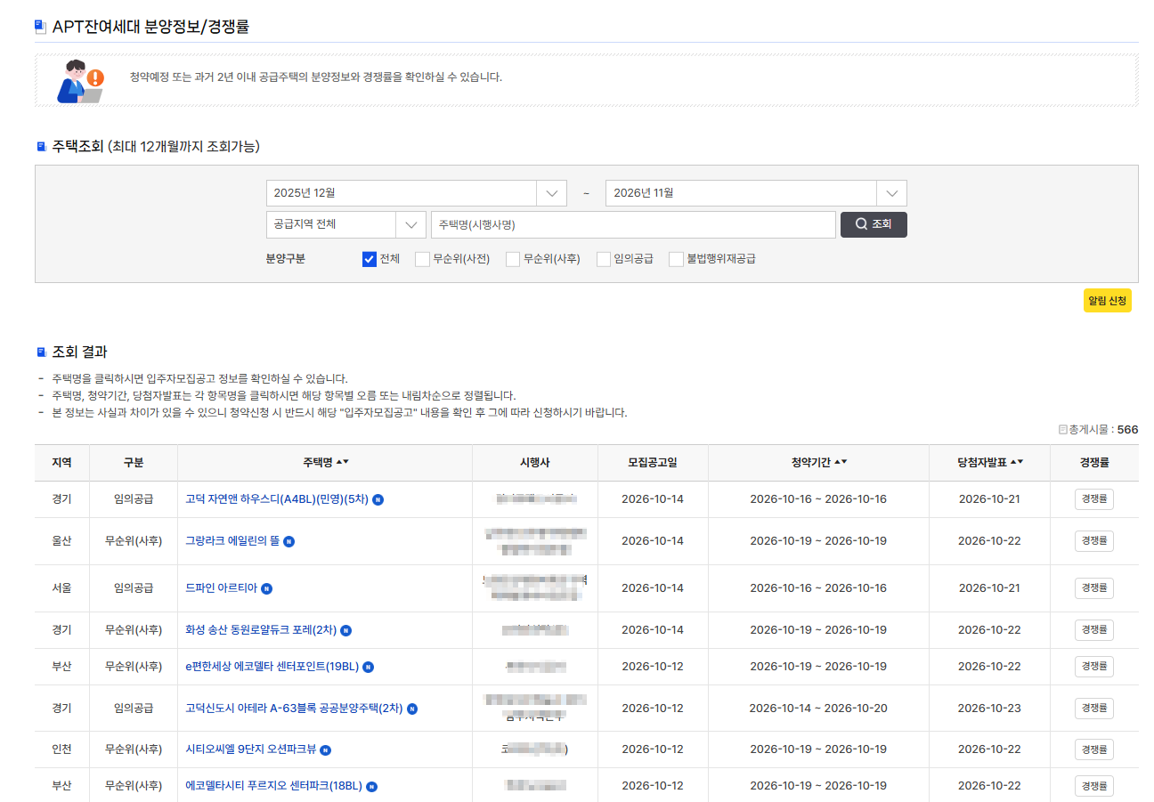The height and width of the screenshot is (802, 1154).
Task: Open 경쟁률 for 드파인 아르티아
Action: coord(1094,588)
